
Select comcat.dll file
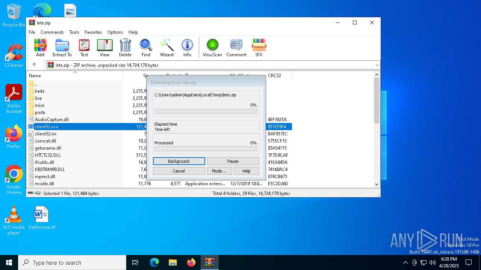point(45,141)
